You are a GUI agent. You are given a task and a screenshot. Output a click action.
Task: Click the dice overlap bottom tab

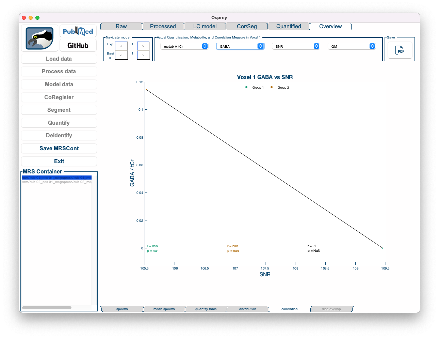(x=331, y=309)
